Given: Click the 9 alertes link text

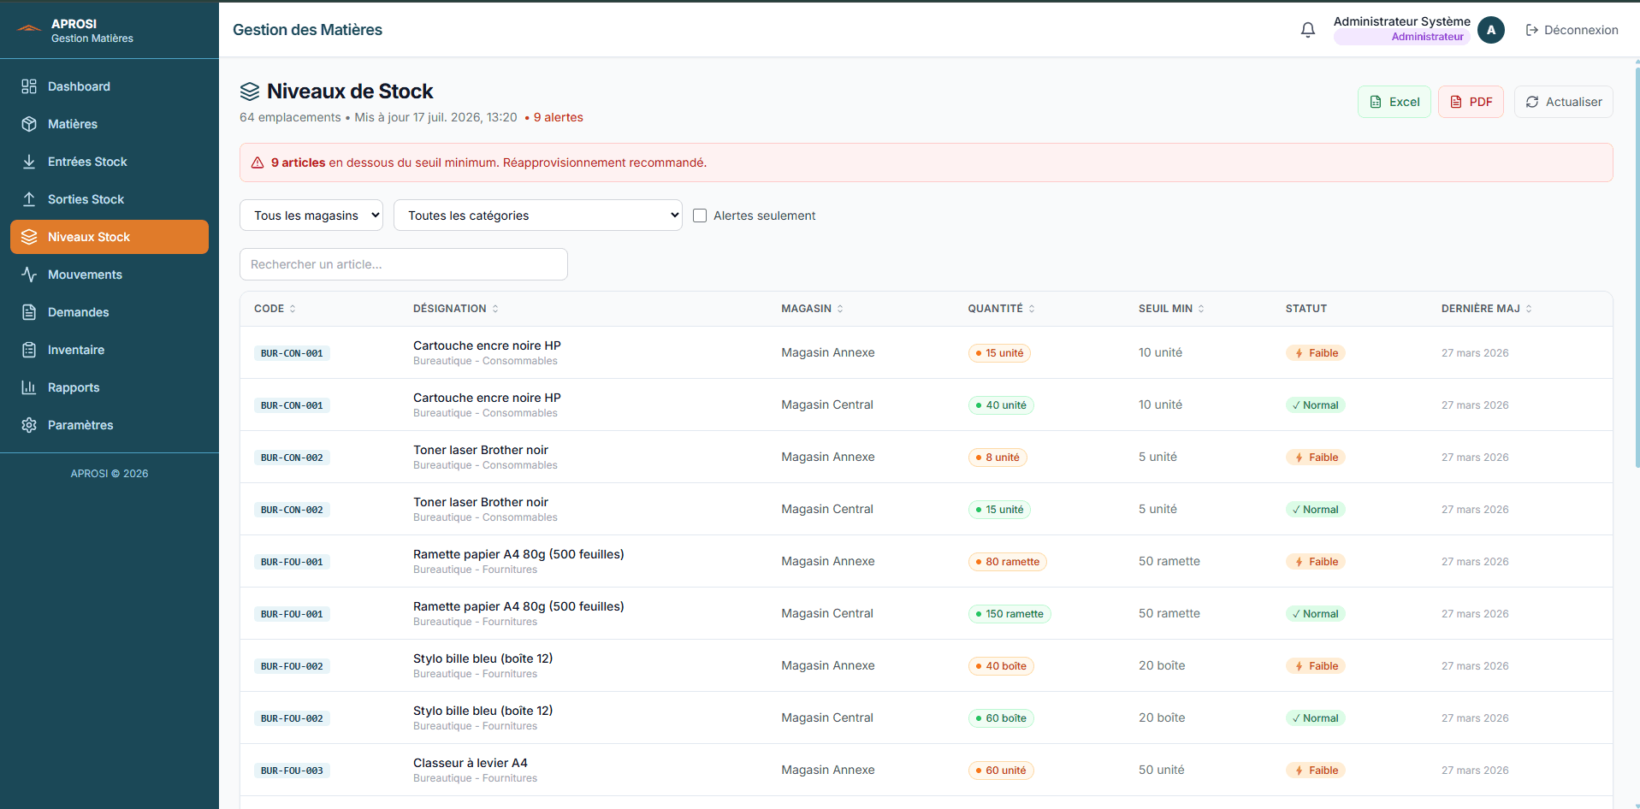Looking at the screenshot, I should (558, 117).
